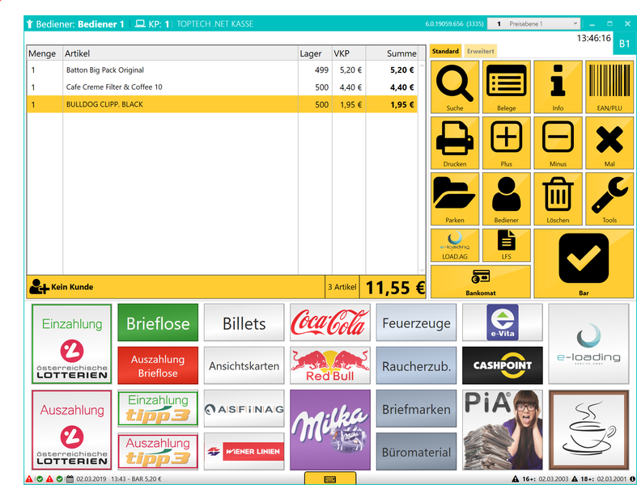Click the B1 operator badge
637x485 pixels.
coord(624,44)
